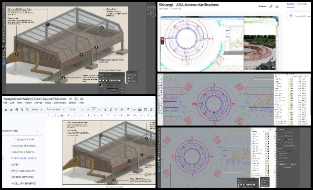Click the print icon in Google Docs toolbar
The width and height of the screenshot is (313, 190).
tap(17, 110)
